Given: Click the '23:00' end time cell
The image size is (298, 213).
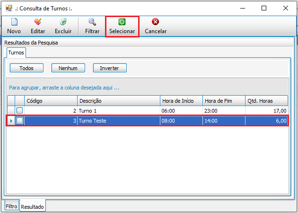Looking at the screenshot, I should coord(224,111).
